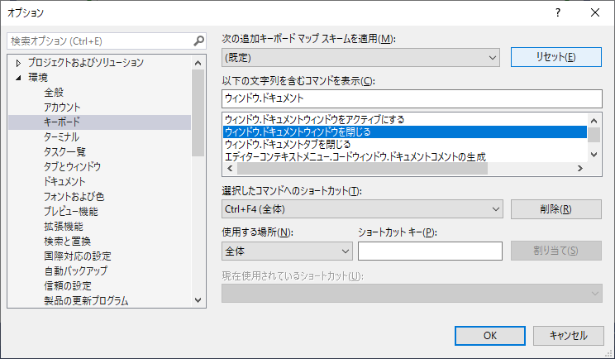The image size is (615, 359).
Task: Click the command filter text field
Action: pyautogui.click(x=411, y=98)
